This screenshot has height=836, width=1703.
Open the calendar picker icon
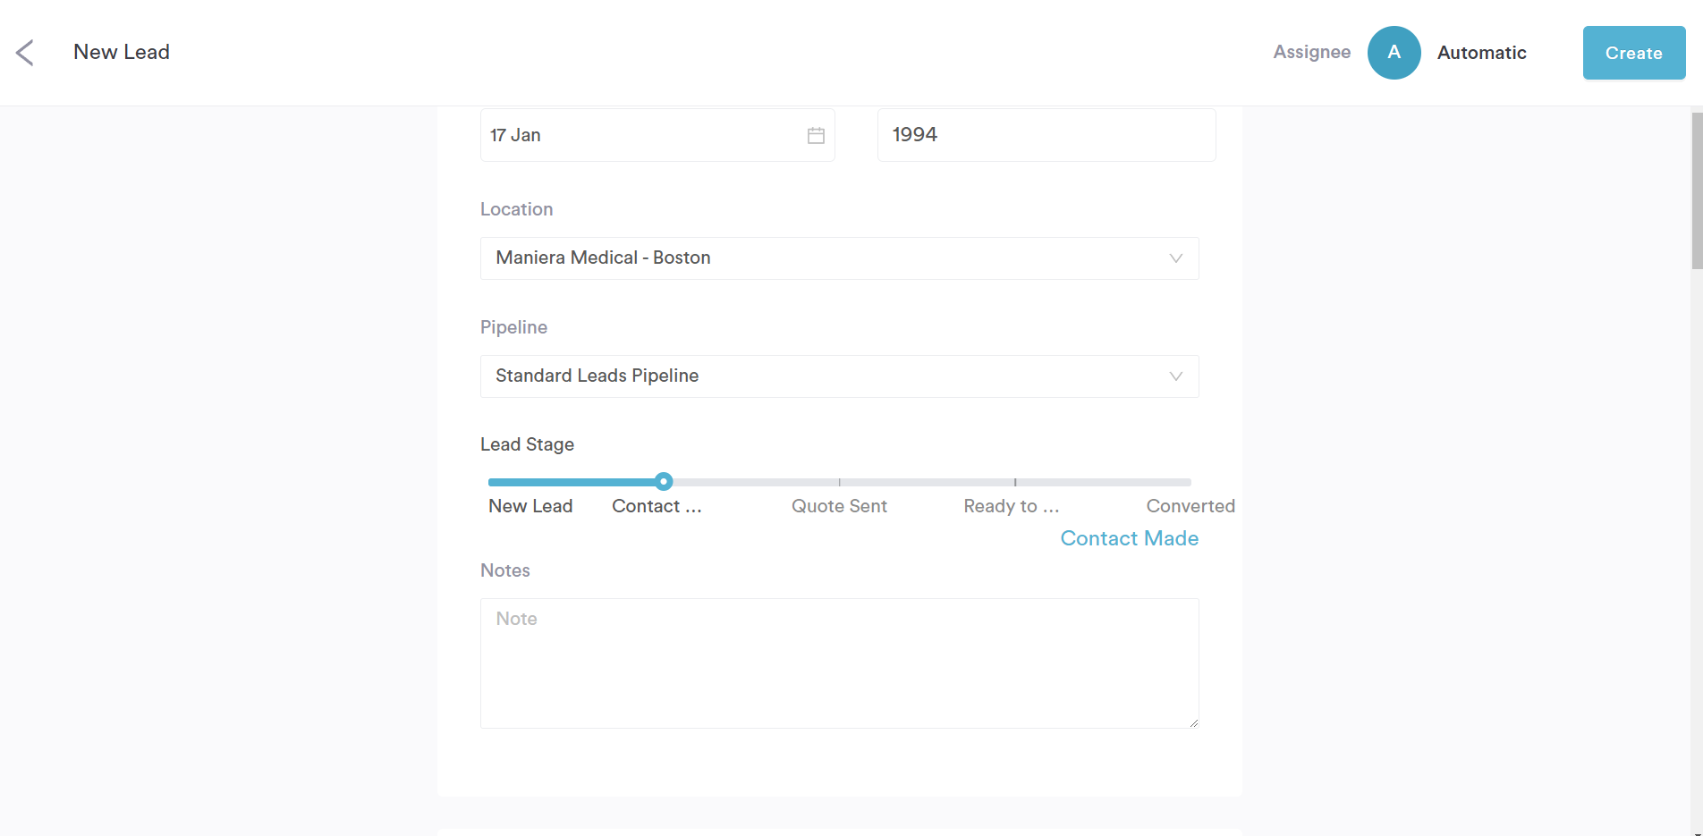[x=816, y=136]
